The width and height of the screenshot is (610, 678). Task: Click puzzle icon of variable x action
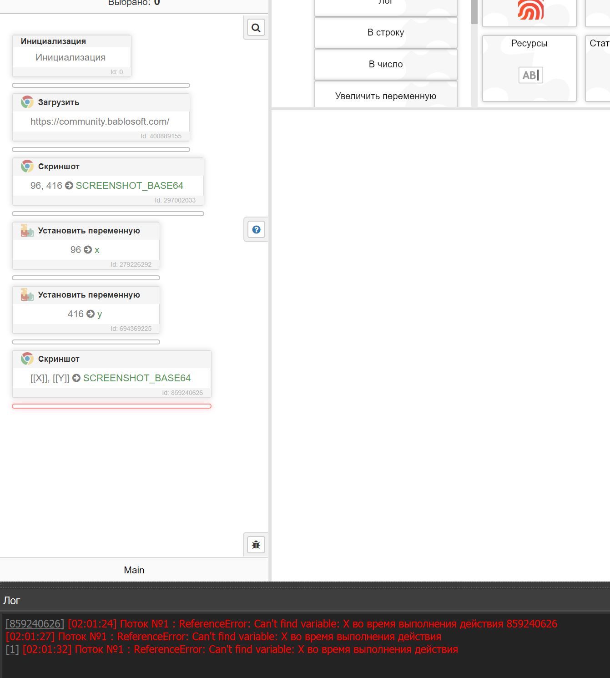(x=27, y=231)
